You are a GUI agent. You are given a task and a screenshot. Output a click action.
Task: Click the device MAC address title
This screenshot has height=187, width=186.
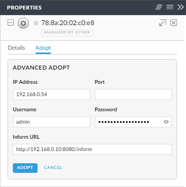click(x=68, y=23)
